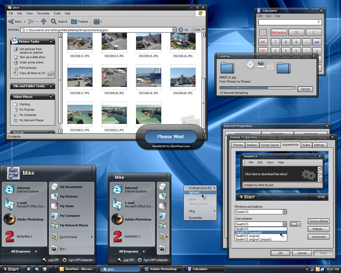
Task: Click the MC memory clear button
Action: (263, 42)
